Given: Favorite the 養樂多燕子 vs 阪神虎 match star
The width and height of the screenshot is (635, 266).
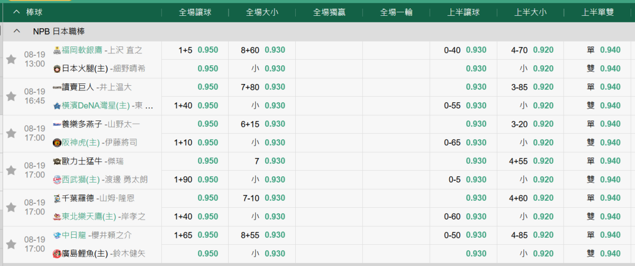Looking at the screenshot, I should (11, 133).
